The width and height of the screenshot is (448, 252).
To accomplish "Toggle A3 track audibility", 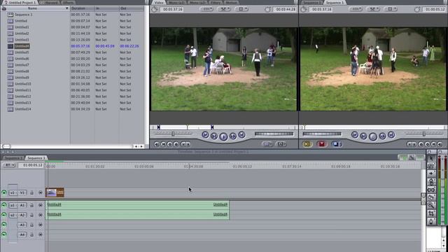I will [4, 225].
